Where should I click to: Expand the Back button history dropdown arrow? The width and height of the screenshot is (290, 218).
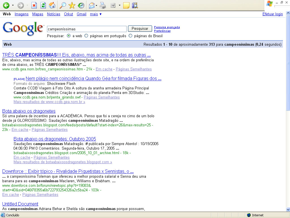pyautogui.click(x=13, y=5)
